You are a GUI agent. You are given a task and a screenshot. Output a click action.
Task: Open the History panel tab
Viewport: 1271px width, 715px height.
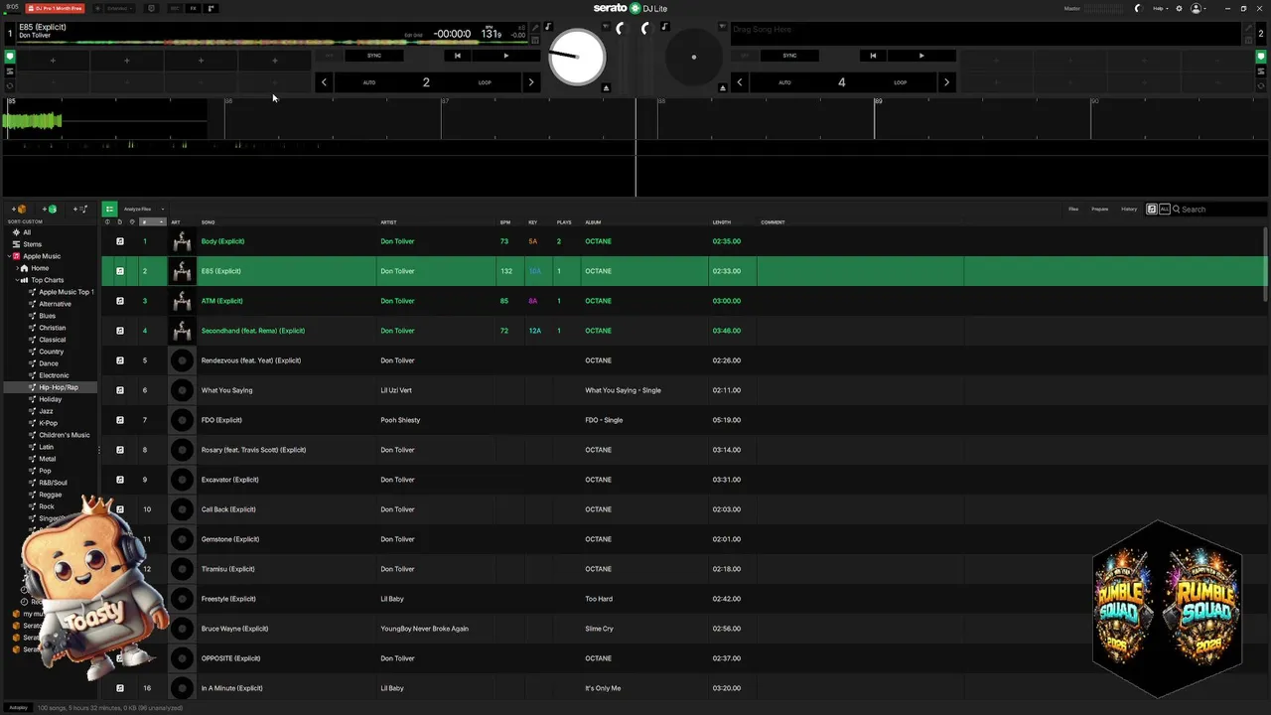click(1129, 209)
